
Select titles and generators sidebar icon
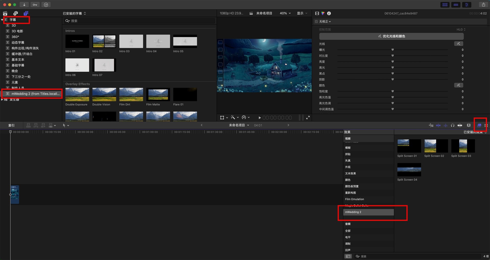(x=26, y=13)
